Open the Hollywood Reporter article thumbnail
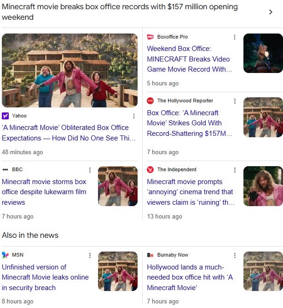283x308 pixels. 263,117
